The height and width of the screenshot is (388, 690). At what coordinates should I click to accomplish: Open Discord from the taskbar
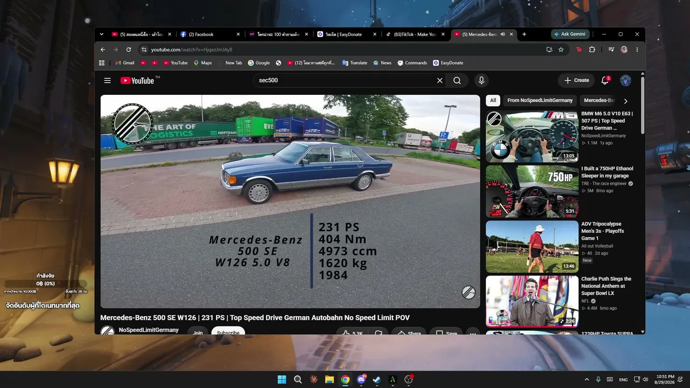(361, 379)
